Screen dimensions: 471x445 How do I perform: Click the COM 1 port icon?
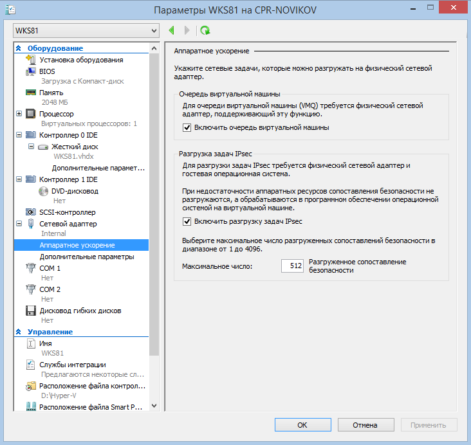click(31, 268)
